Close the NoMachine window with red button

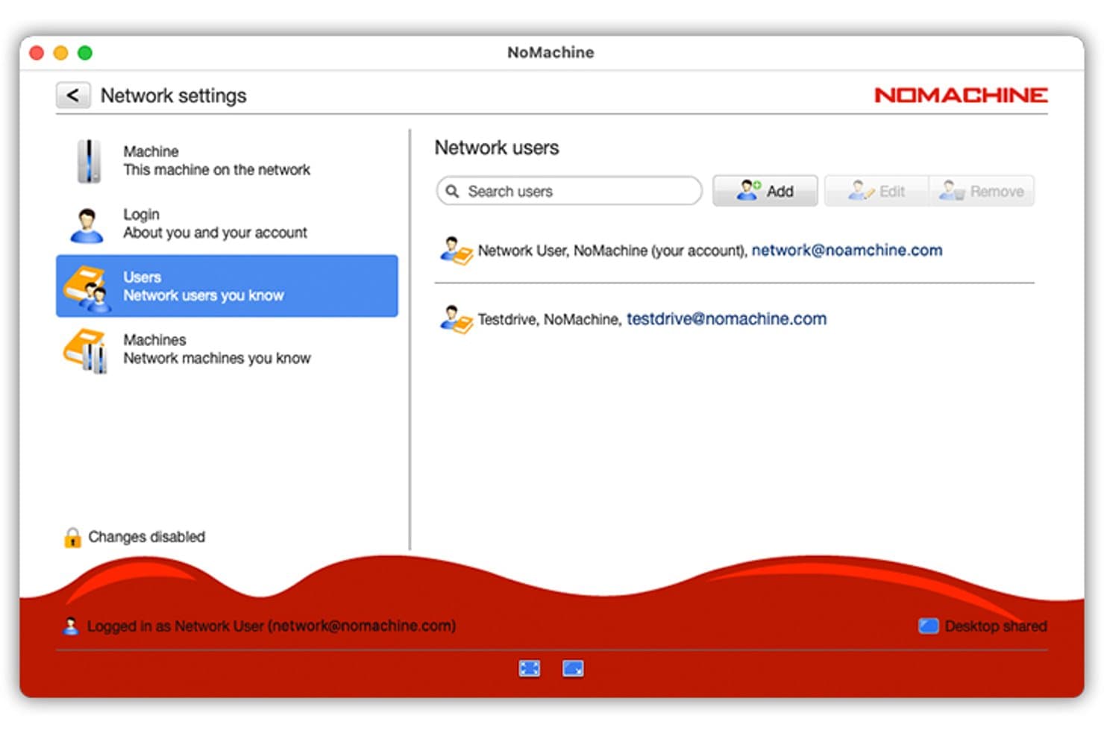click(x=37, y=53)
